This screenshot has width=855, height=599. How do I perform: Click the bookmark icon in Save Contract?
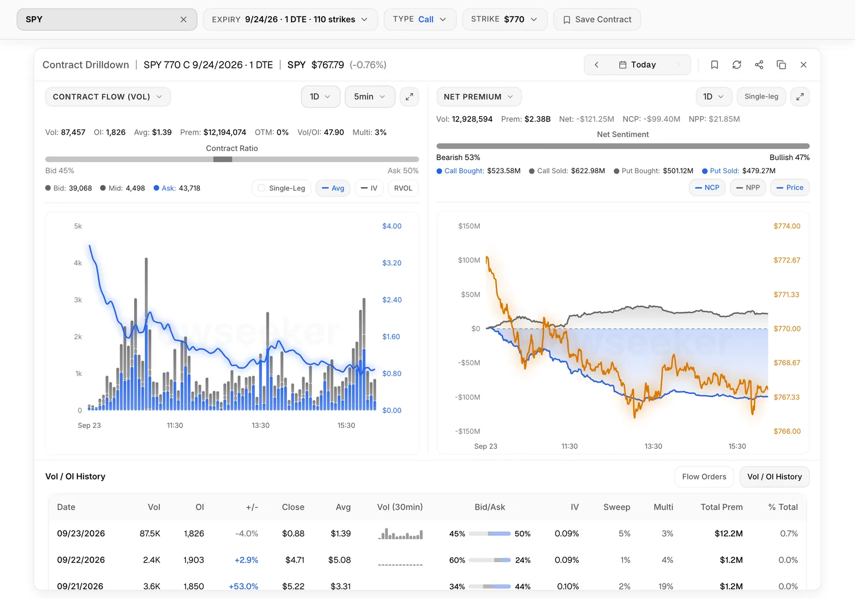click(566, 19)
